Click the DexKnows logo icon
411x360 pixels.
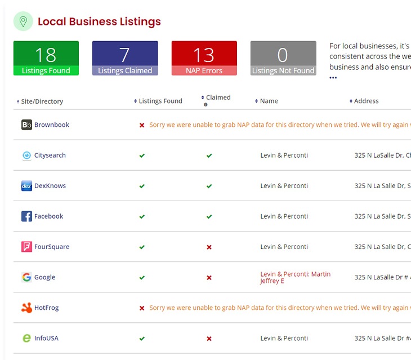(x=26, y=186)
